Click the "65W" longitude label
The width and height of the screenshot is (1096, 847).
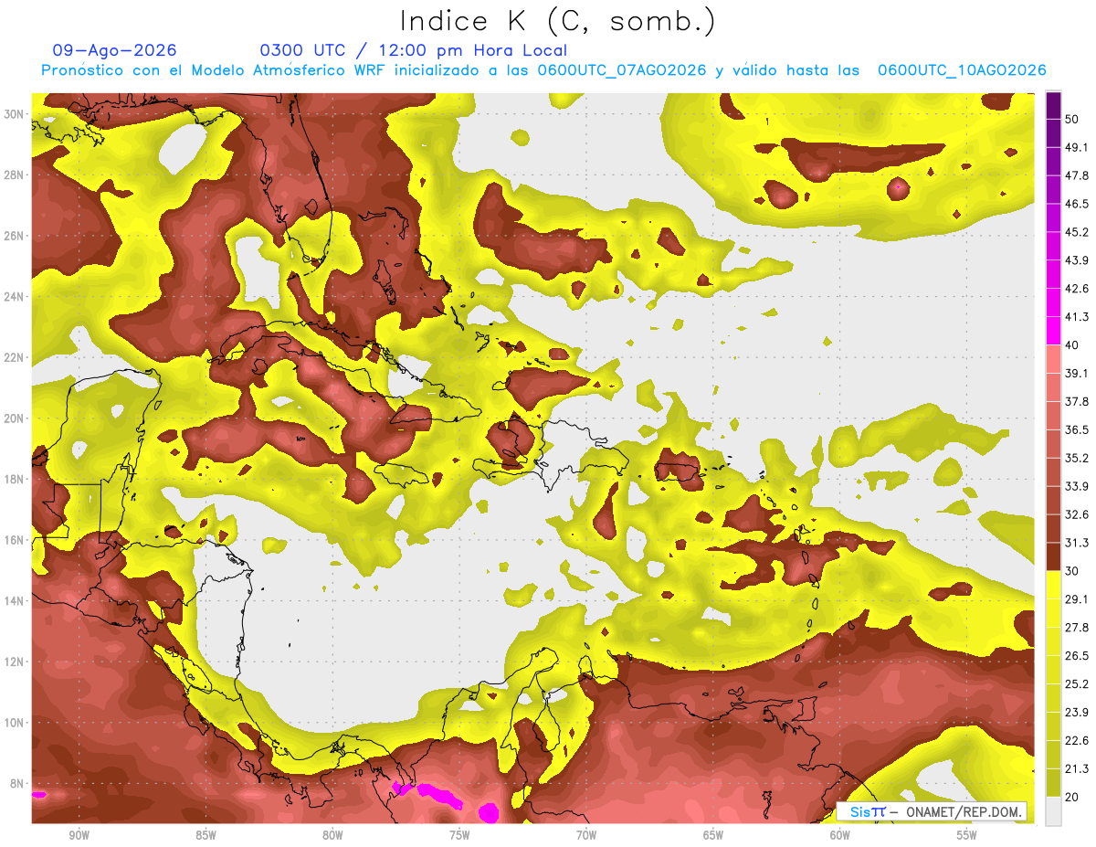(713, 835)
